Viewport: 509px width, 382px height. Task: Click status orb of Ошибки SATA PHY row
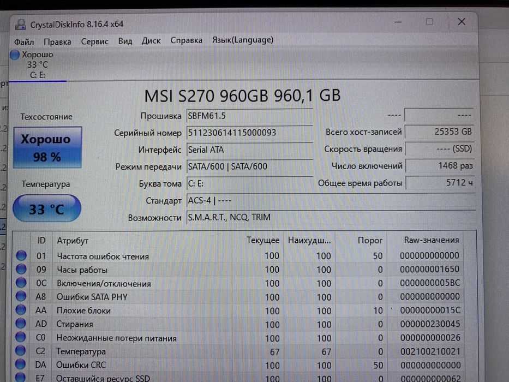pos(21,296)
